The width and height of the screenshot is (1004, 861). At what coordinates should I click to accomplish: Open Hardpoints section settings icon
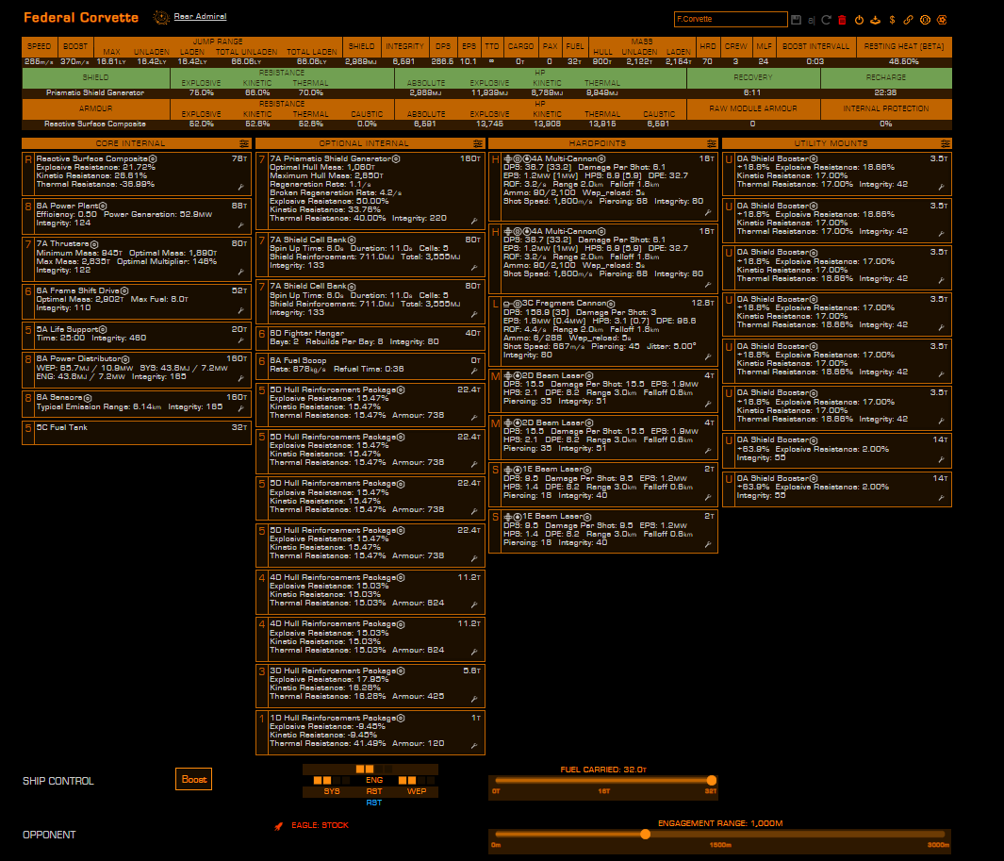(x=712, y=143)
